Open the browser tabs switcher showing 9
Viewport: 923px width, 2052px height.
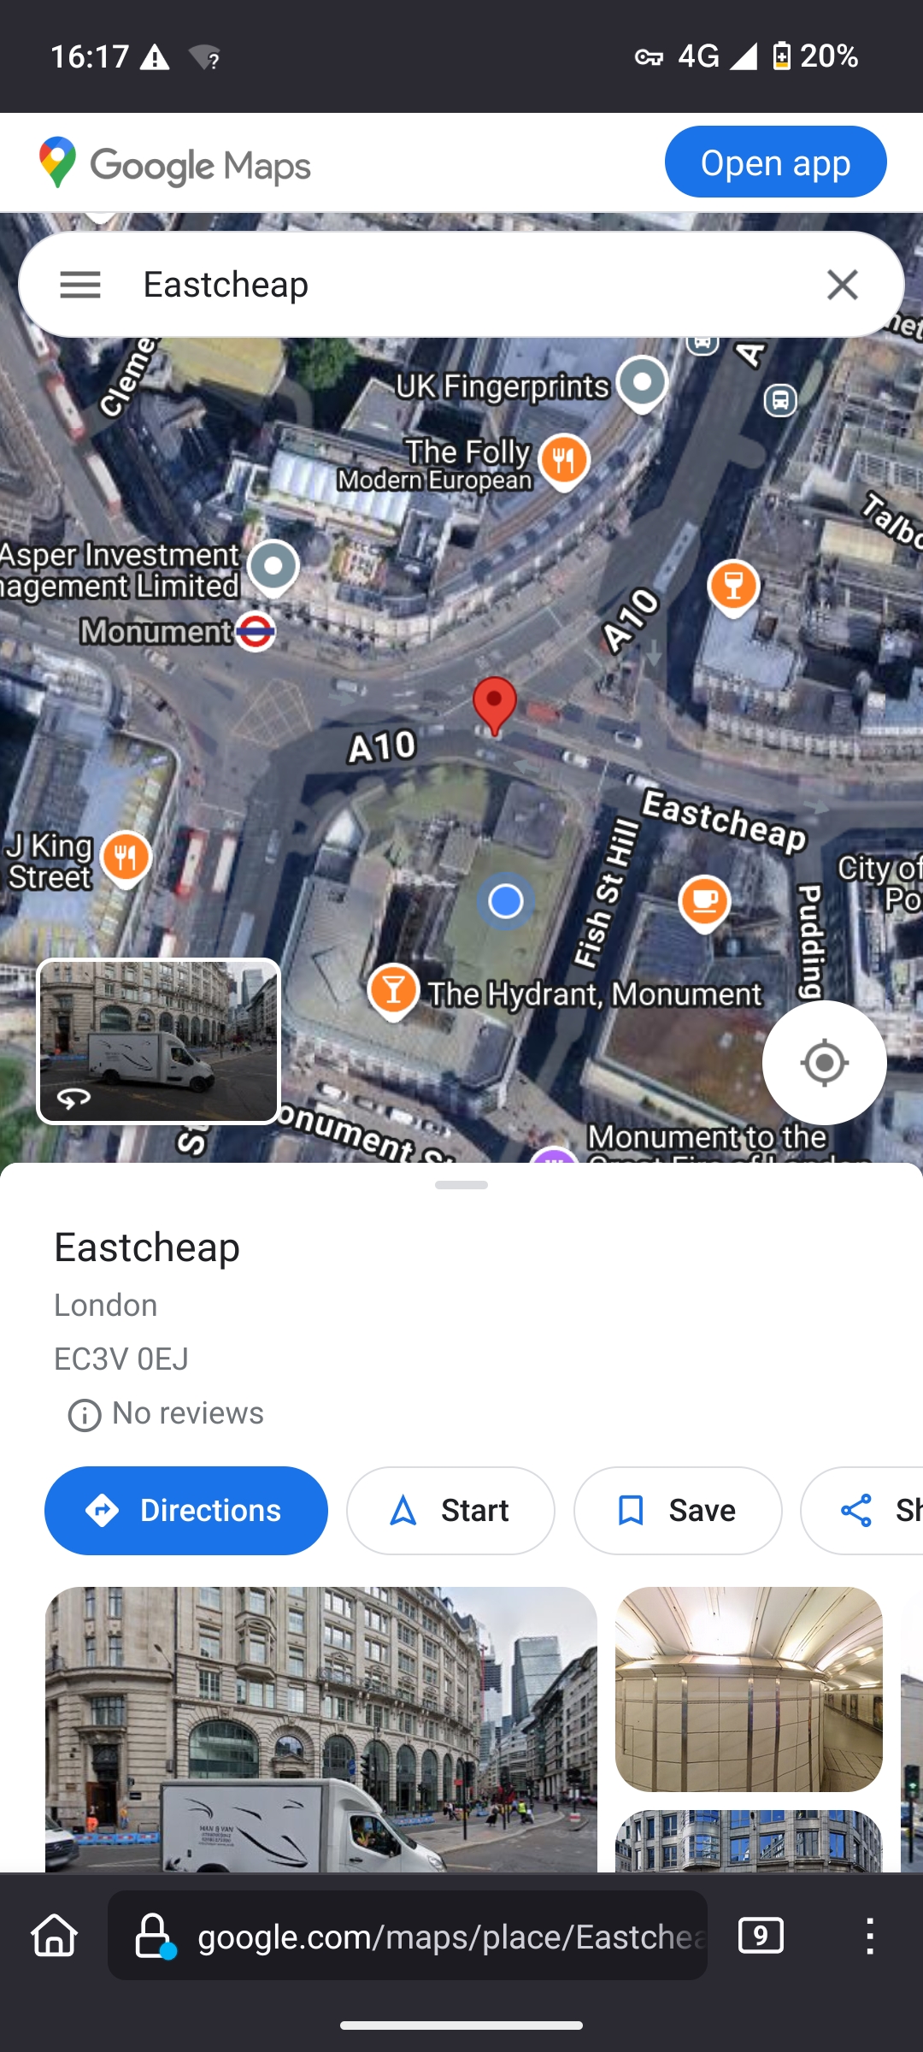[x=761, y=1936]
